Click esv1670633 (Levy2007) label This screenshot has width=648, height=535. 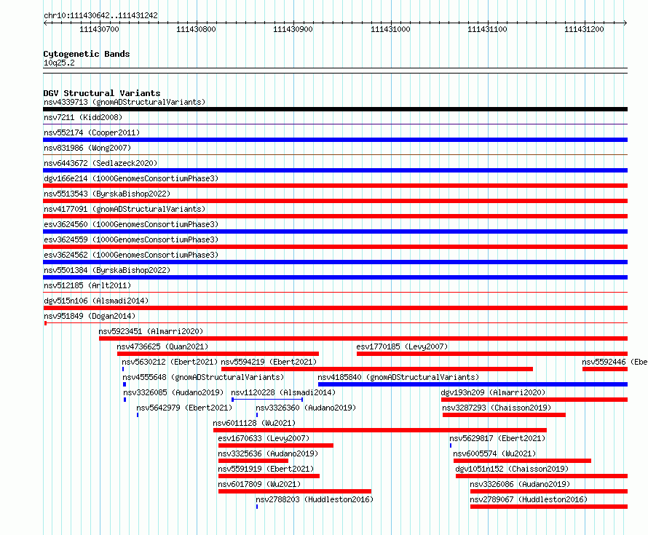pyautogui.click(x=264, y=438)
